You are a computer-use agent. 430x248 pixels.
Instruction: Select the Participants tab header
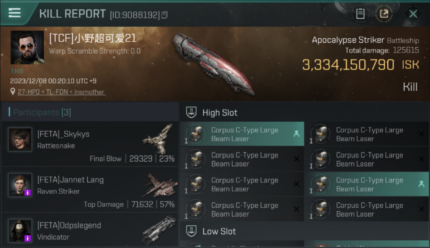coord(42,112)
